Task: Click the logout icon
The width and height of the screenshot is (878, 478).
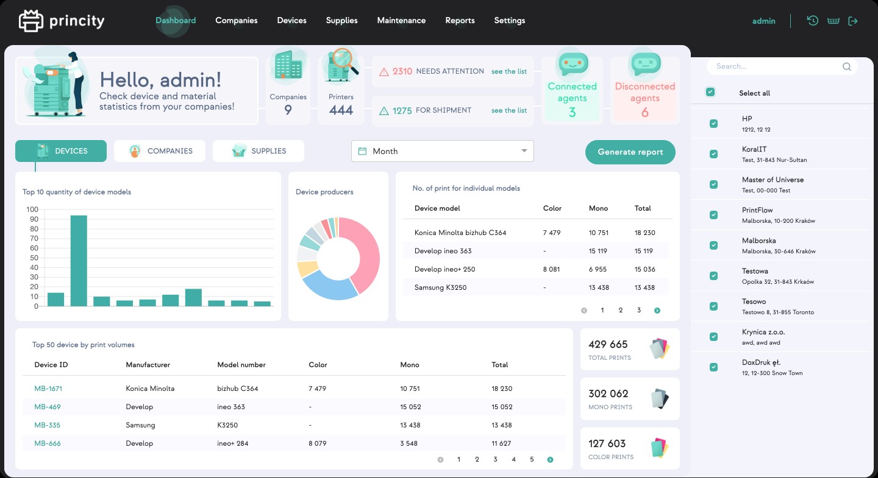Action: (x=853, y=21)
